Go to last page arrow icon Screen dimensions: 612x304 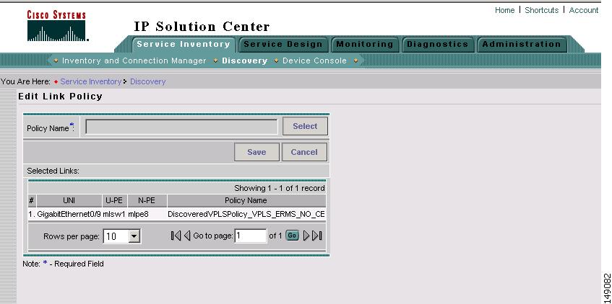317,236
